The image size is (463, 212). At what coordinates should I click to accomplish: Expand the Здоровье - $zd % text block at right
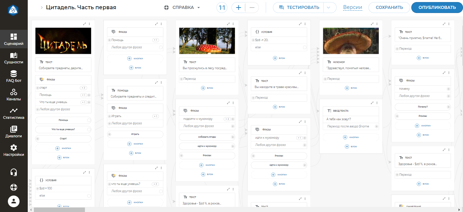(444, 150)
